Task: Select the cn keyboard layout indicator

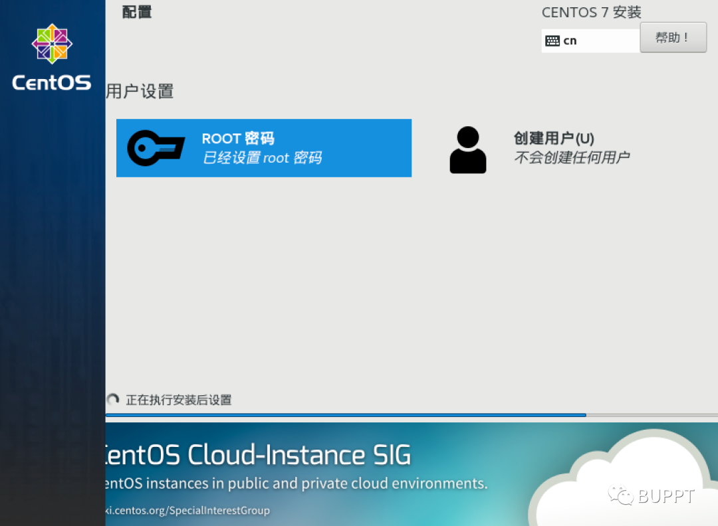Action: click(x=590, y=41)
